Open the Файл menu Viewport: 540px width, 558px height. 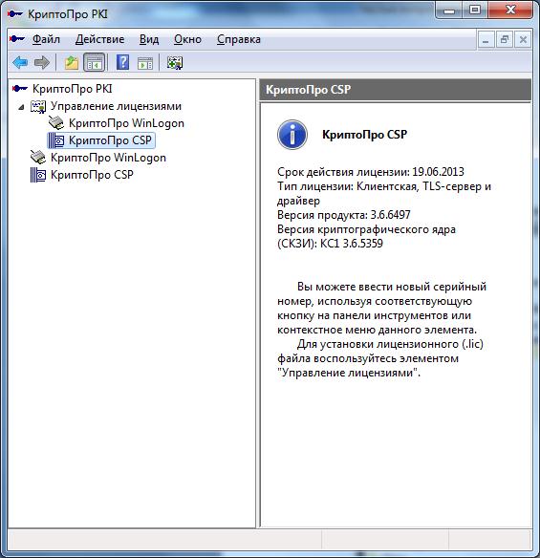[x=46, y=39]
